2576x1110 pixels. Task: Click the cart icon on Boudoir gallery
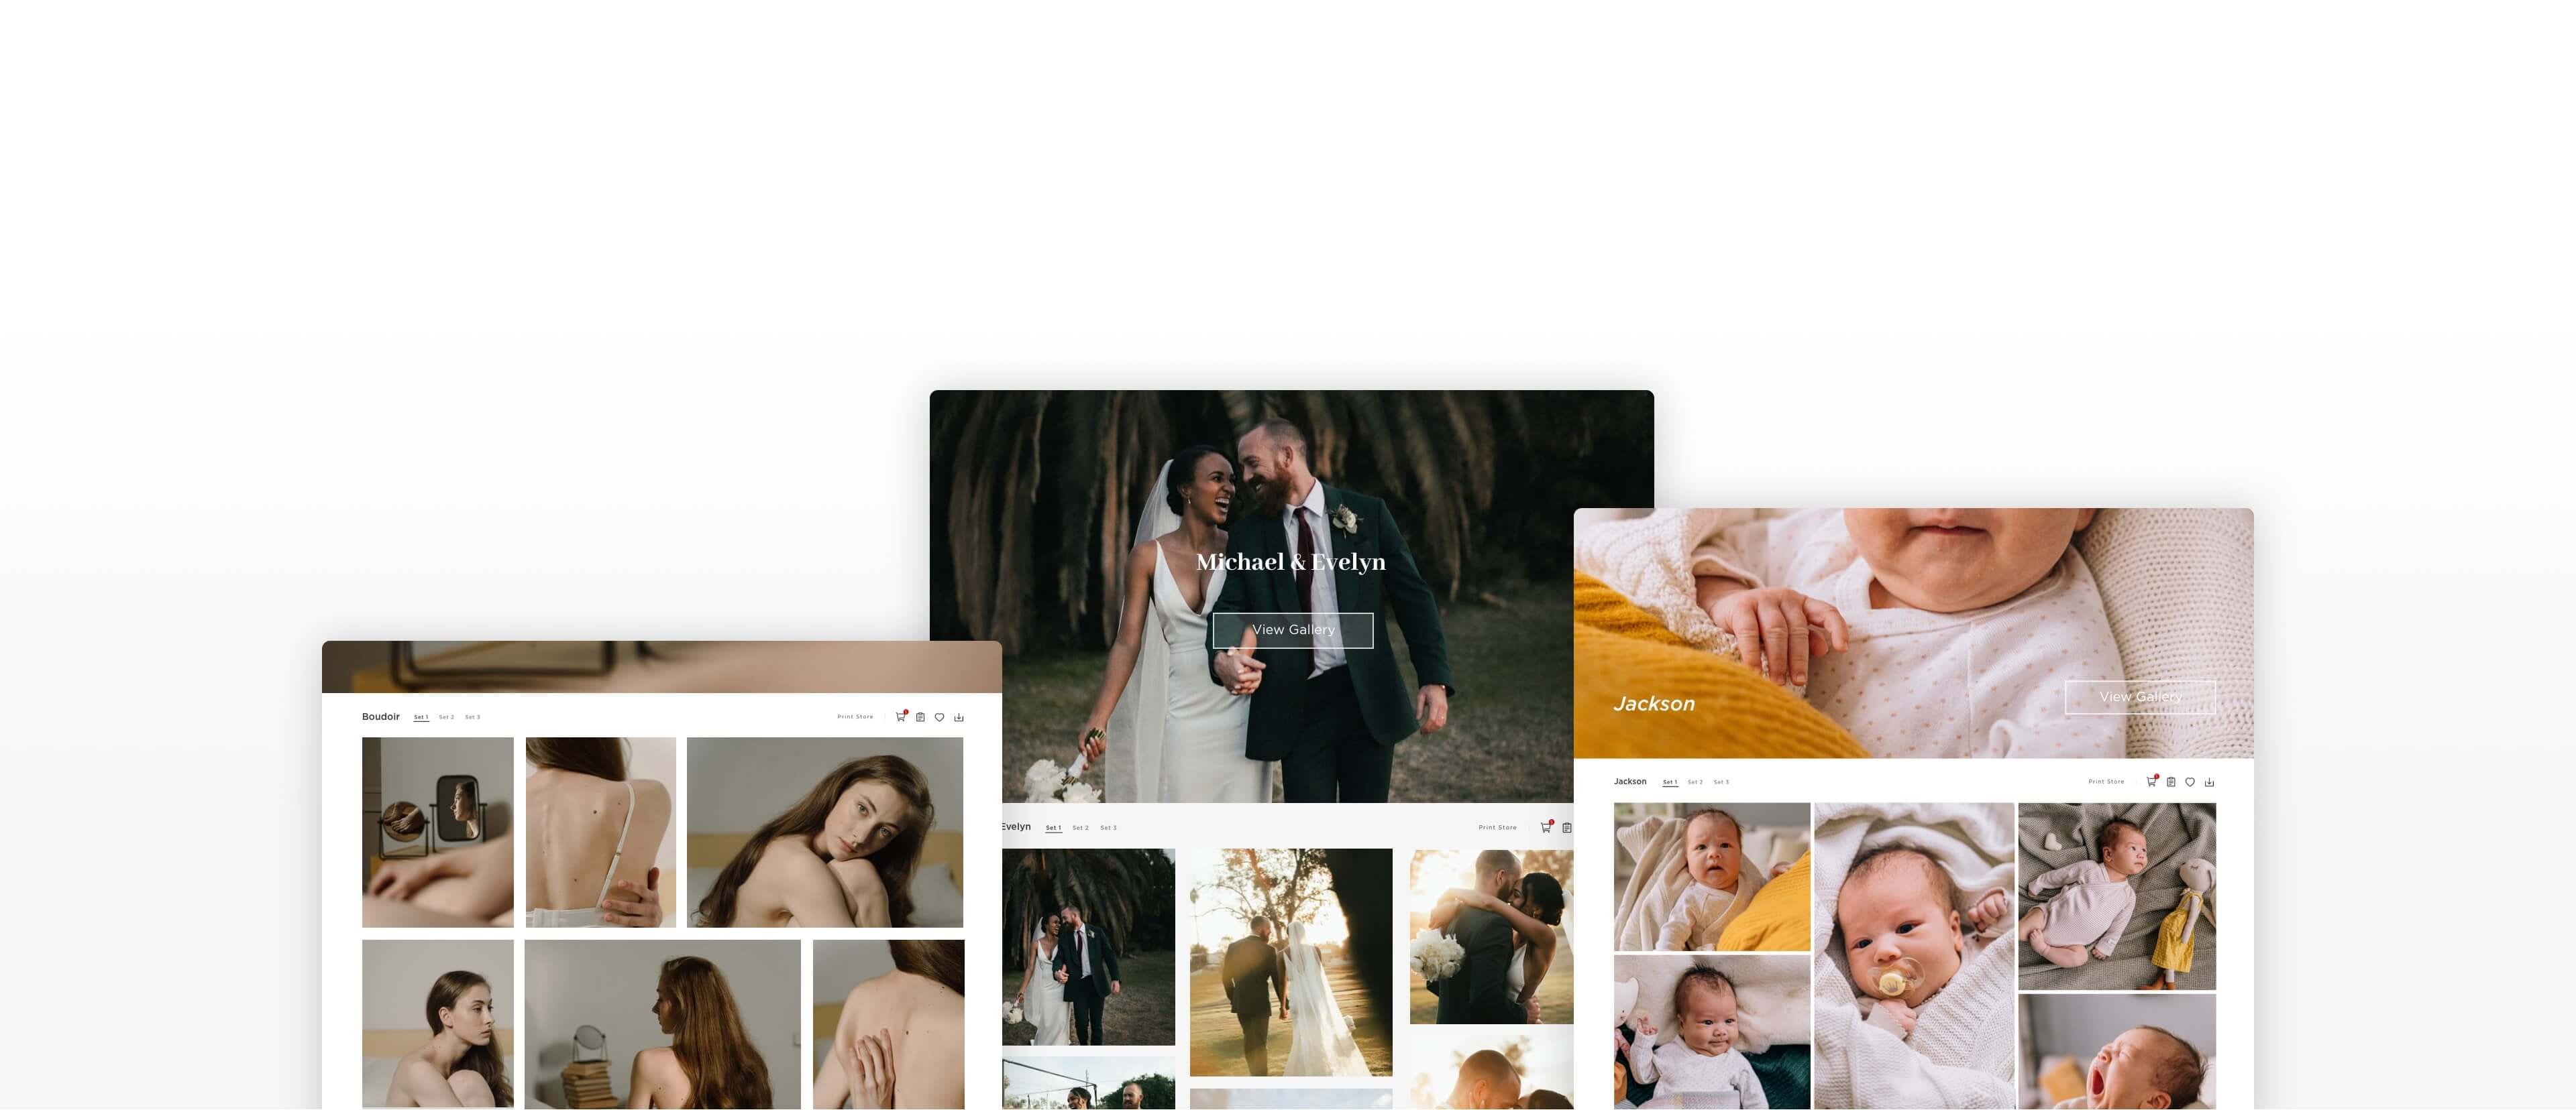902,716
